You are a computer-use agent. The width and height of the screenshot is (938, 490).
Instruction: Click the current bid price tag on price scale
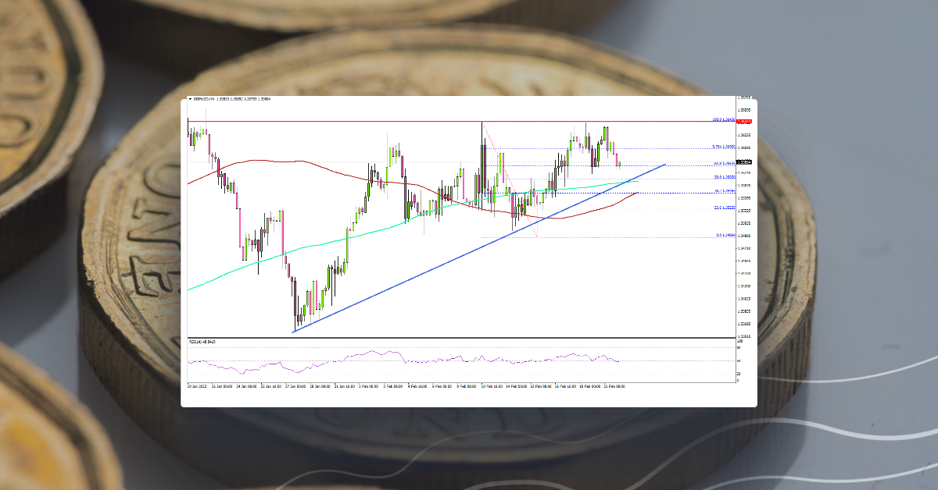click(x=743, y=162)
